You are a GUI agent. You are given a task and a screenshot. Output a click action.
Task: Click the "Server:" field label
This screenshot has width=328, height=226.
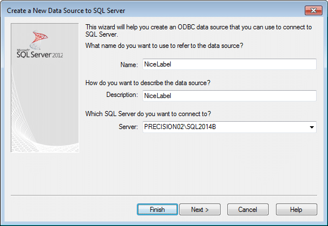pyautogui.click(x=128, y=127)
